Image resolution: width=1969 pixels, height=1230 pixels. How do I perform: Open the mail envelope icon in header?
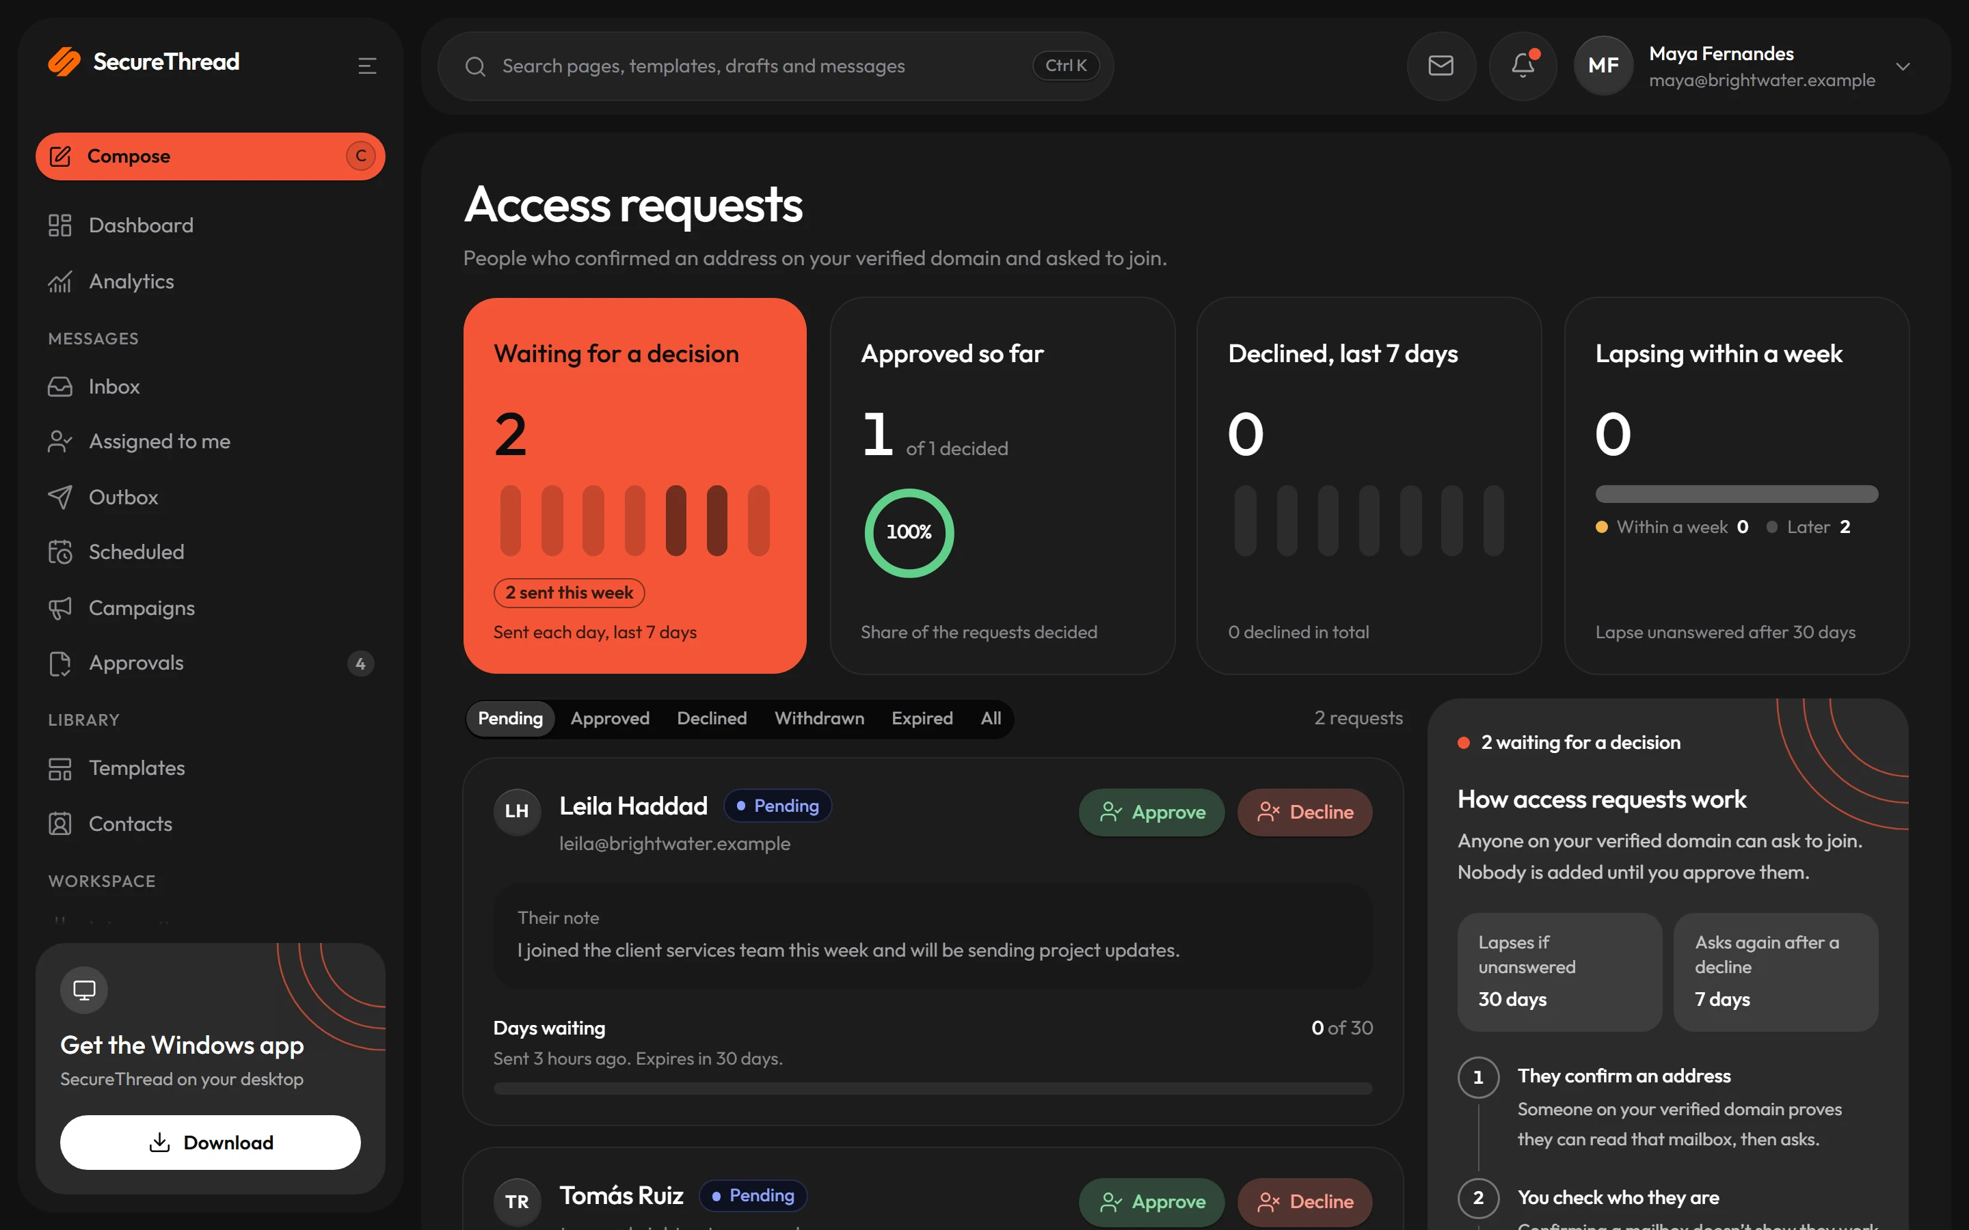coord(1441,66)
